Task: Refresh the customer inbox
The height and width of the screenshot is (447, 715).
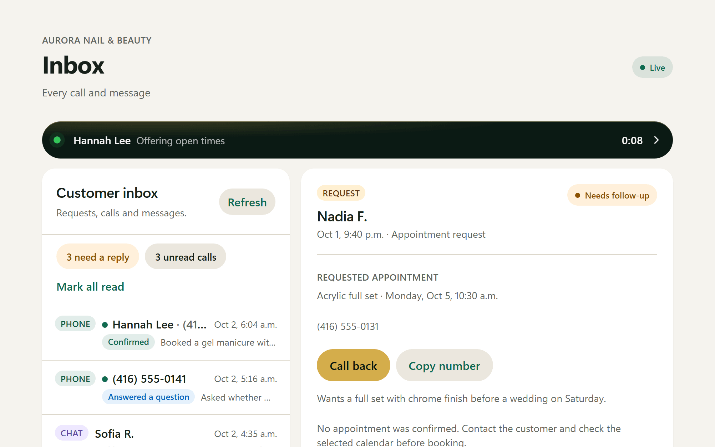Action: point(247,202)
